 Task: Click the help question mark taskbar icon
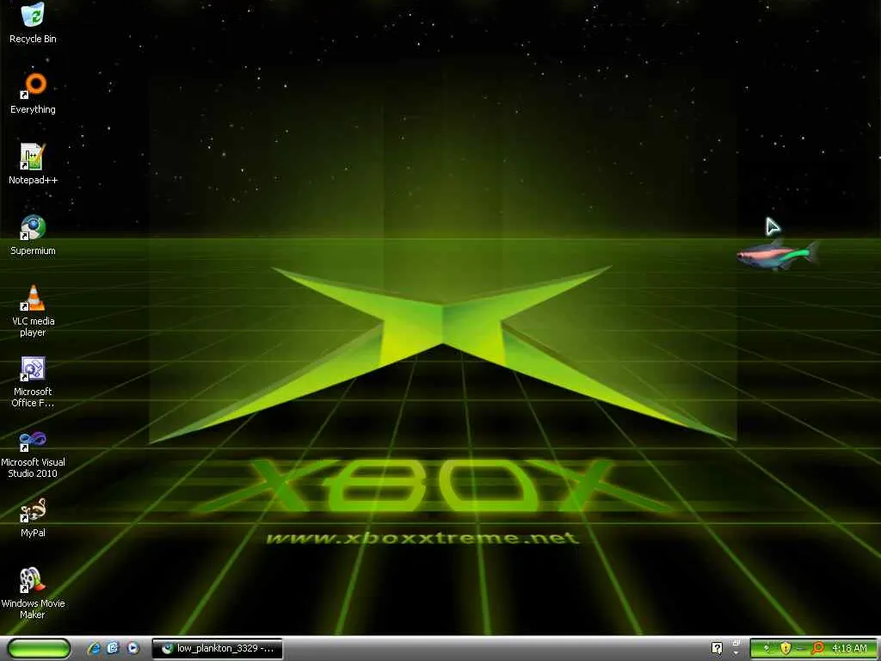click(x=717, y=649)
